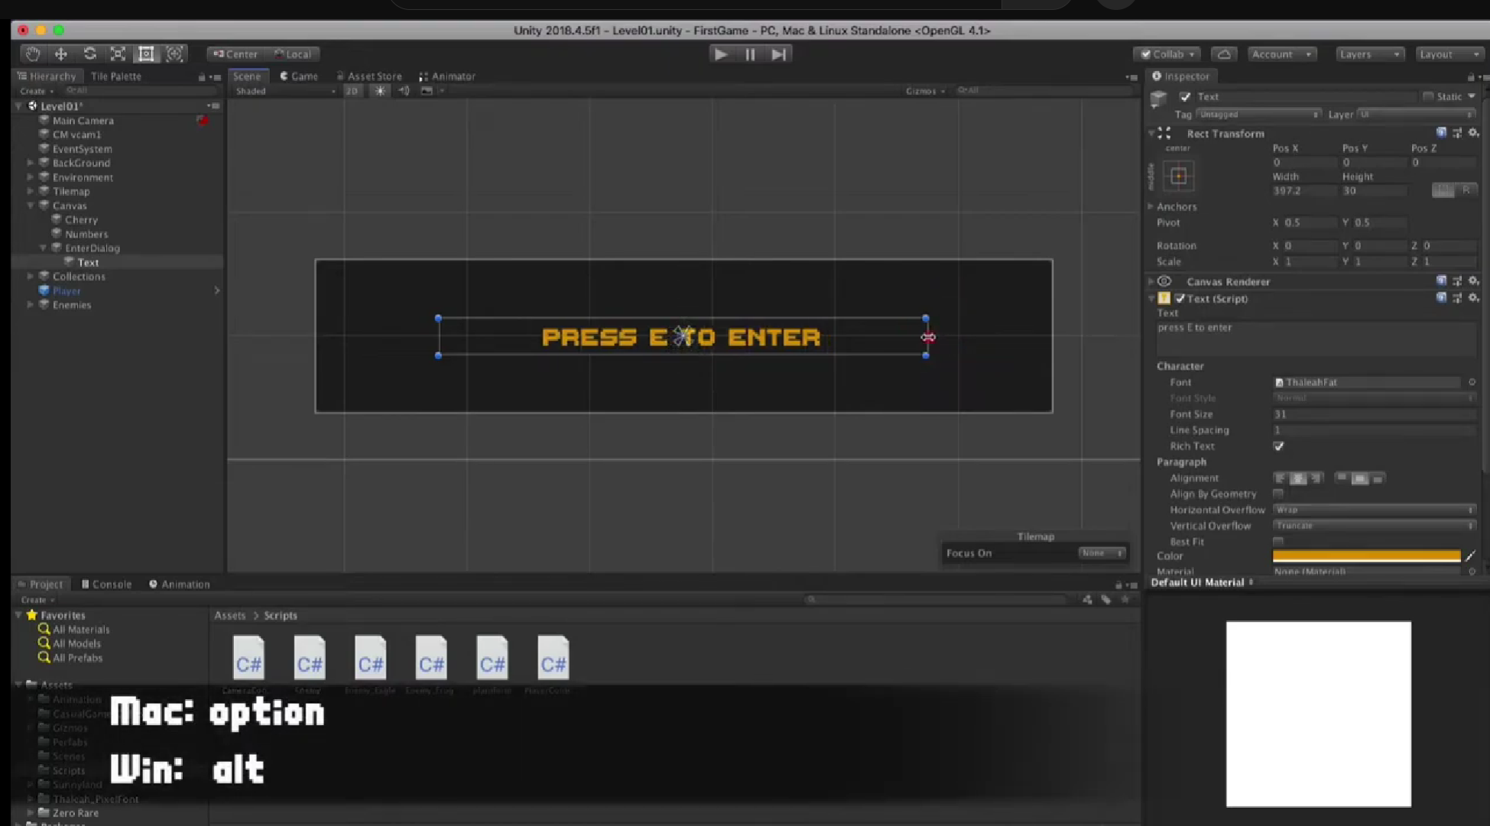Select the Rotate tool
Viewport: 1490px width, 826px height.
[x=89, y=53]
